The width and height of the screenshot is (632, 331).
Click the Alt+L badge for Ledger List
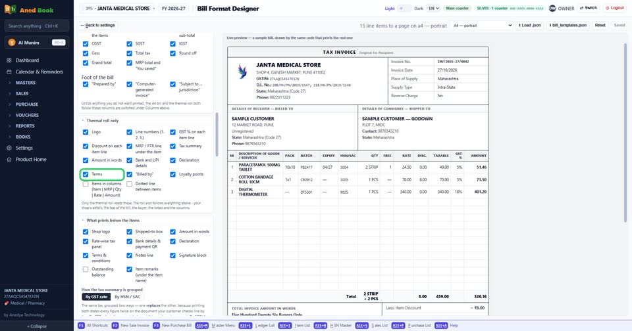point(246,325)
